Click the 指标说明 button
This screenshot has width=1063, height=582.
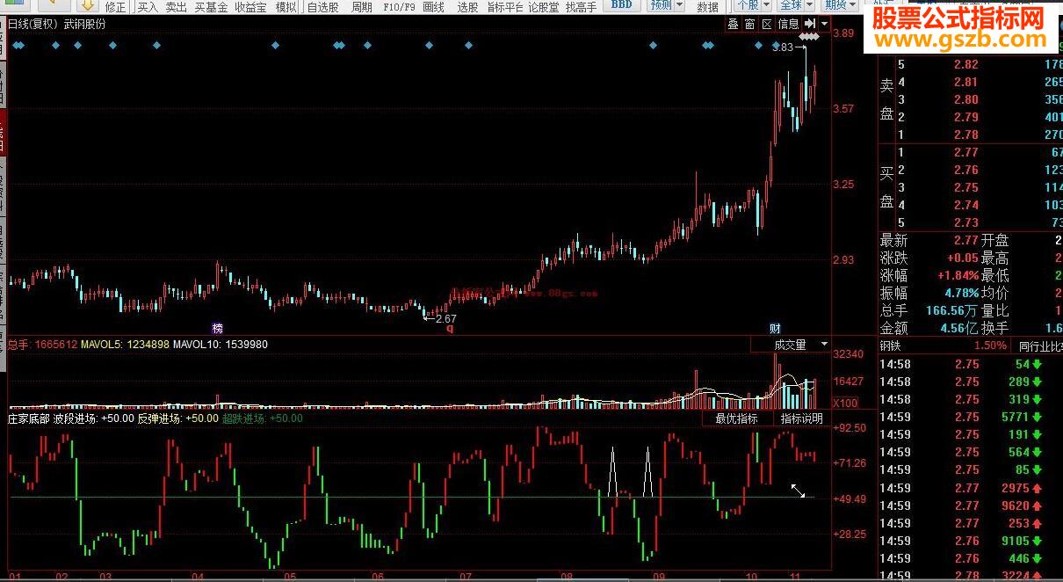(801, 418)
